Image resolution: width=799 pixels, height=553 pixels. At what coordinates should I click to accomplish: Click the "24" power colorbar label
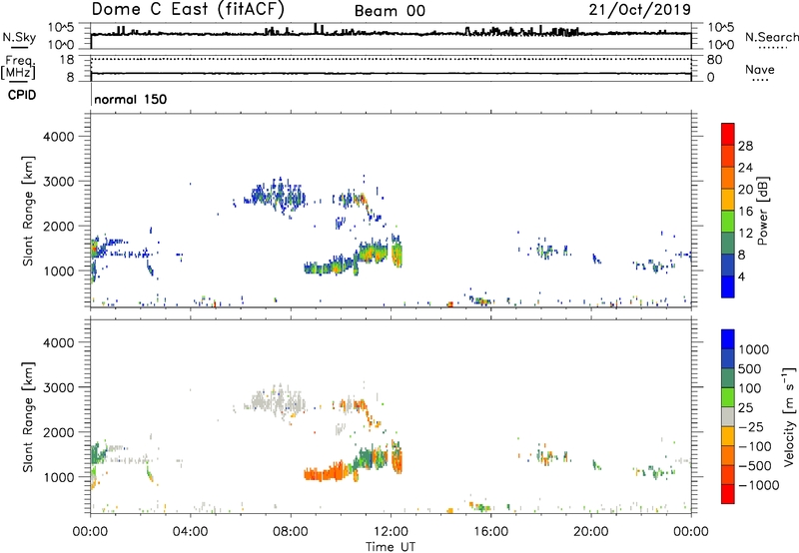[745, 168]
